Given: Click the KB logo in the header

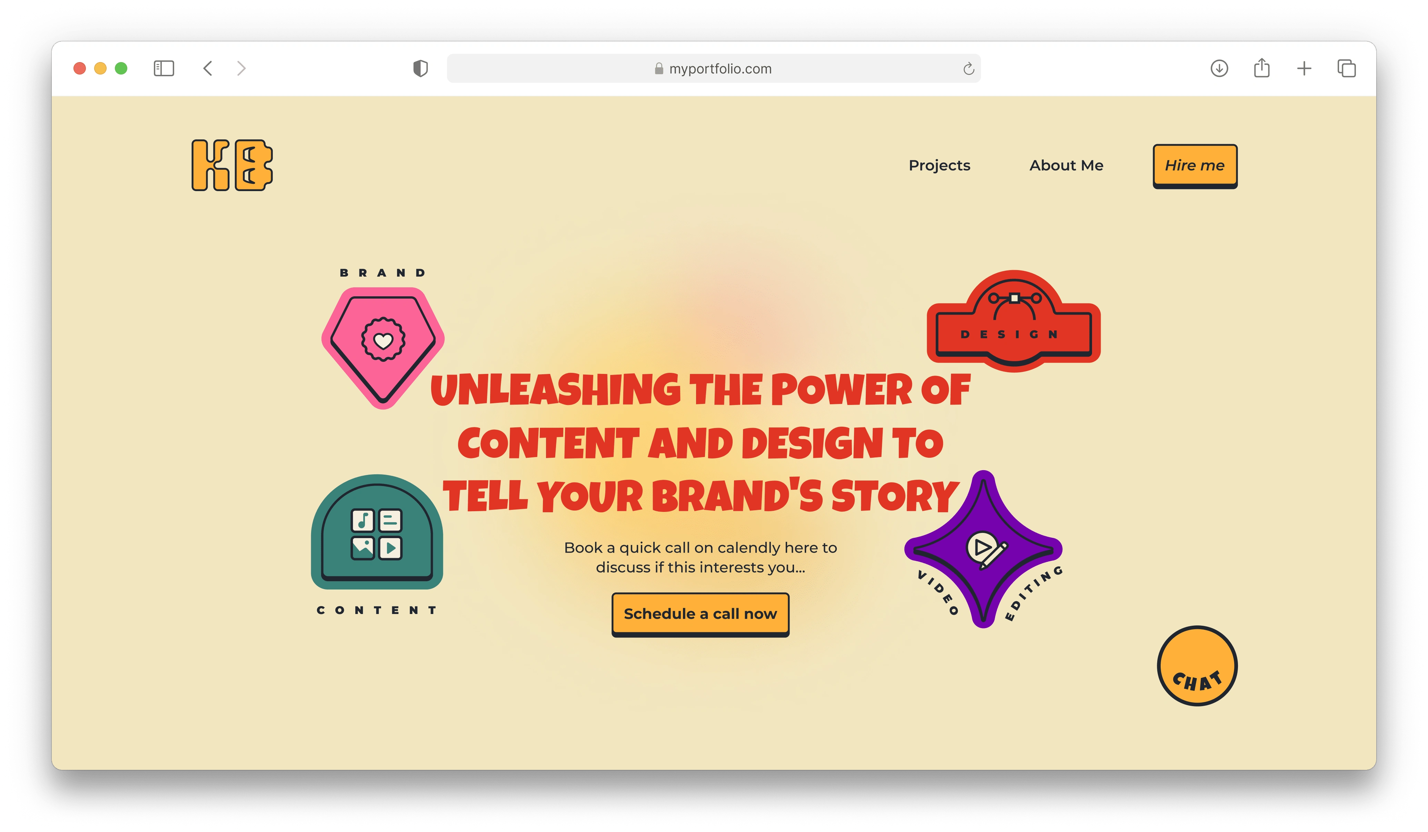Looking at the screenshot, I should [x=232, y=165].
